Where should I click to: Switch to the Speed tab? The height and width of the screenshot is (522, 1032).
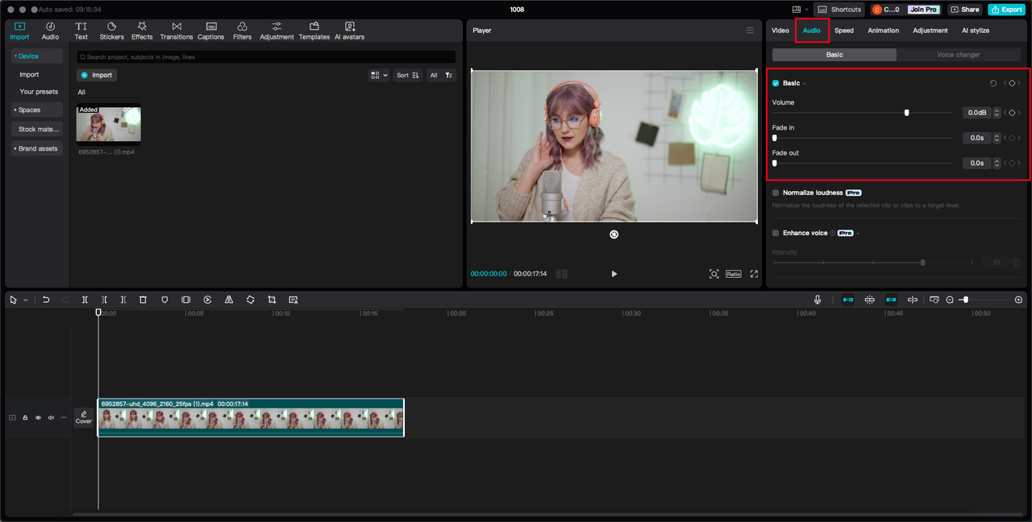[x=844, y=31]
